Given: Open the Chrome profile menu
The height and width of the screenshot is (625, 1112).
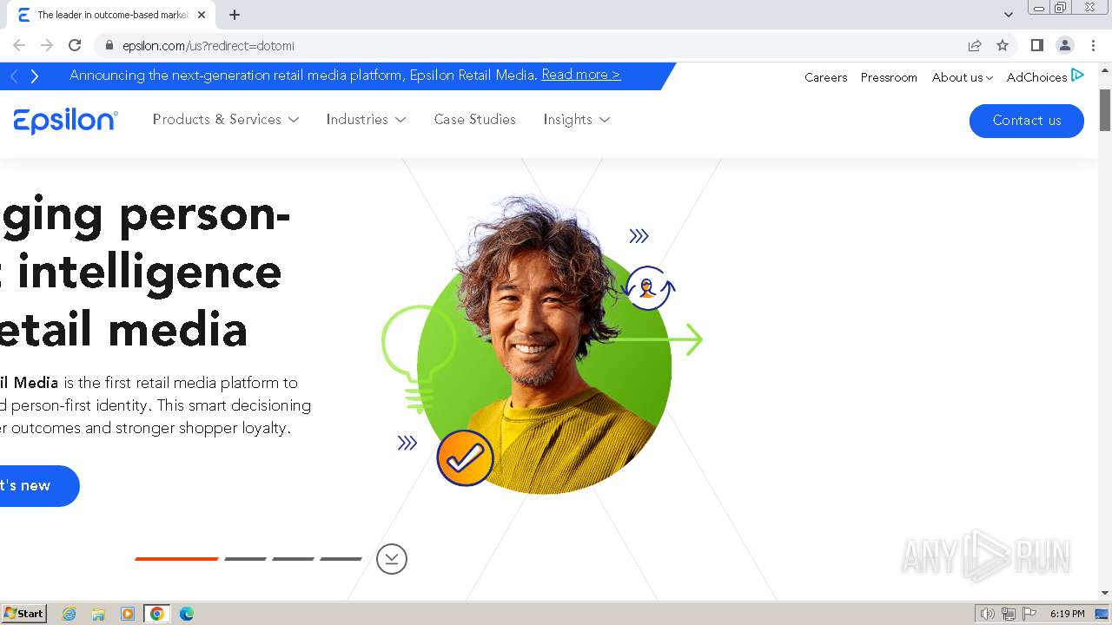Looking at the screenshot, I should [x=1065, y=45].
